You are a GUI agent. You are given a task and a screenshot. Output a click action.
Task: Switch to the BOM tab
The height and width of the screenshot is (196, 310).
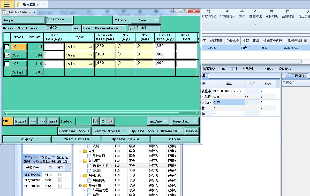[223, 69]
